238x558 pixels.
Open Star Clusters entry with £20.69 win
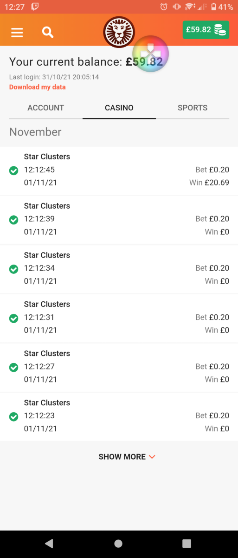point(119,171)
